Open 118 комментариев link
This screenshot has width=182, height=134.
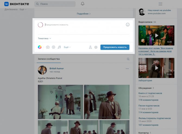click(x=148, y=100)
